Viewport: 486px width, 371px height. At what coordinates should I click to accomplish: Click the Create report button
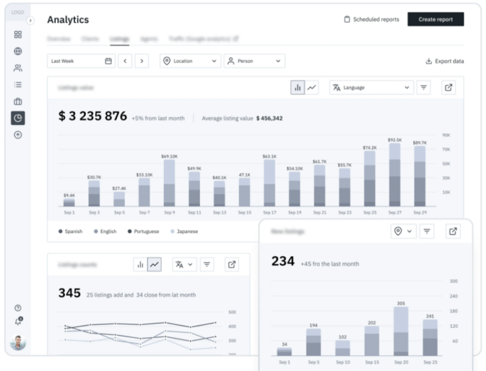[x=435, y=19]
